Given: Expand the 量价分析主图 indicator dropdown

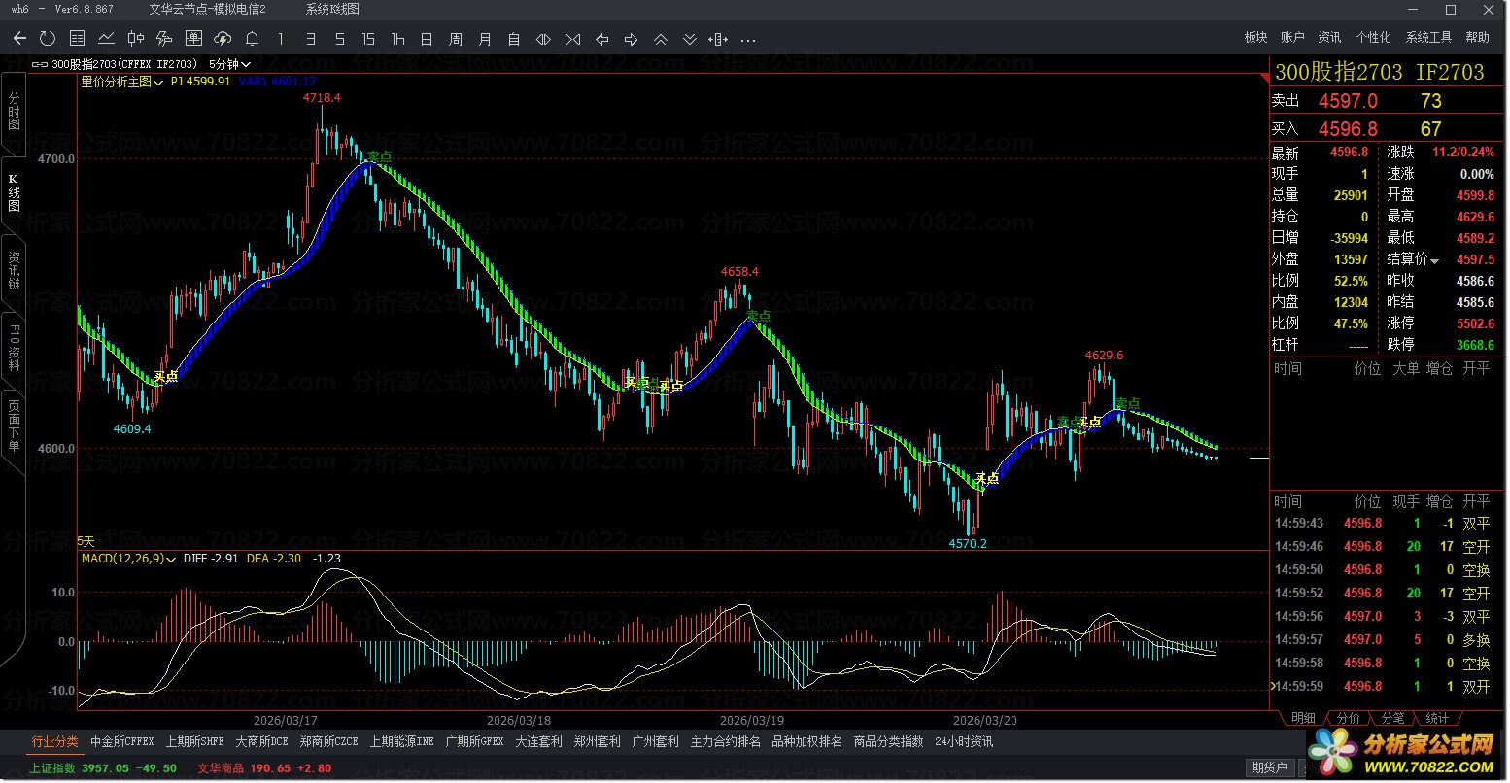Looking at the screenshot, I should click(121, 83).
